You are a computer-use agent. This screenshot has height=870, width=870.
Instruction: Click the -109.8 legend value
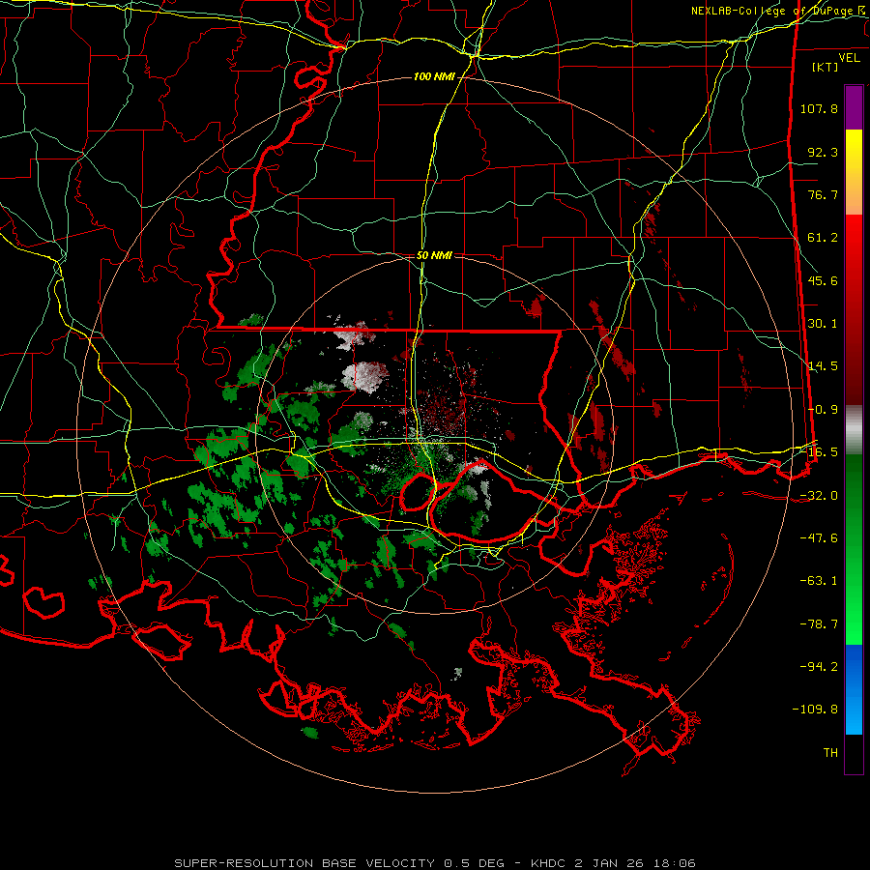[816, 710]
